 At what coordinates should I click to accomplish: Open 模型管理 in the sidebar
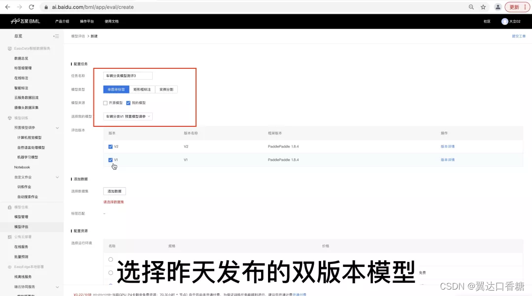(21, 217)
